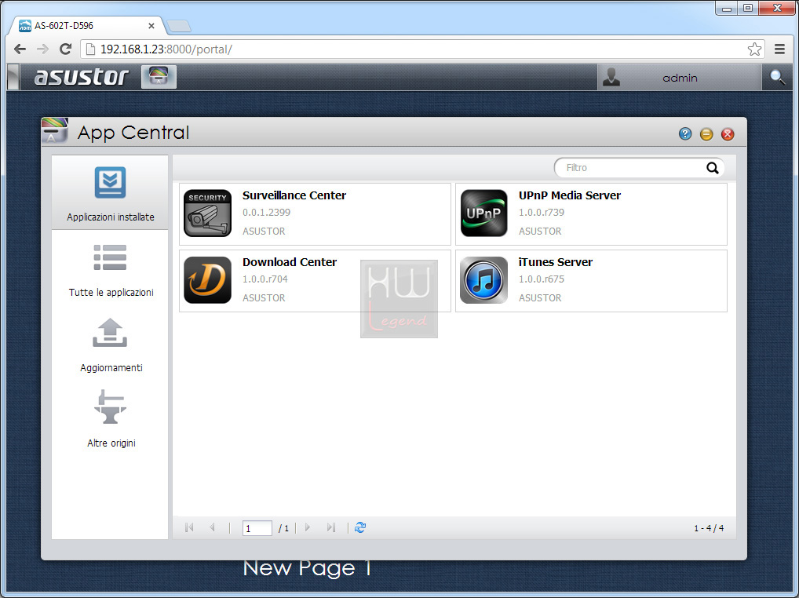Click version text 1.0.0.r704
This screenshot has width=799, height=598.
[x=265, y=279]
